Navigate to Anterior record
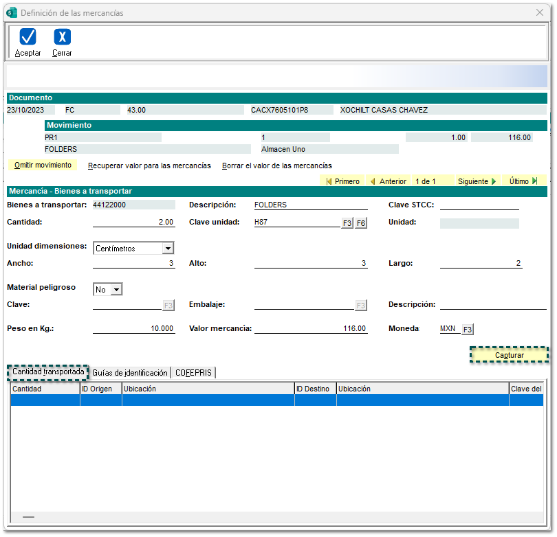Screen dimensions: 557x537 pos(388,181)
